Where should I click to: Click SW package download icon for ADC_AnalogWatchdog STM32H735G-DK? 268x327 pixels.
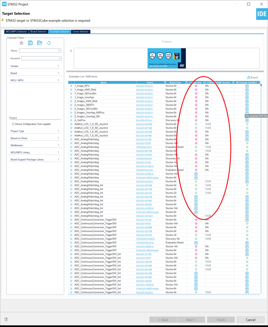point(247,158)
